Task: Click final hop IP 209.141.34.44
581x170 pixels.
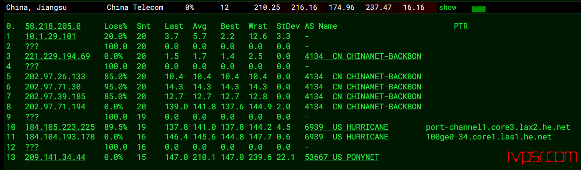Action: [x=55, y=157]
